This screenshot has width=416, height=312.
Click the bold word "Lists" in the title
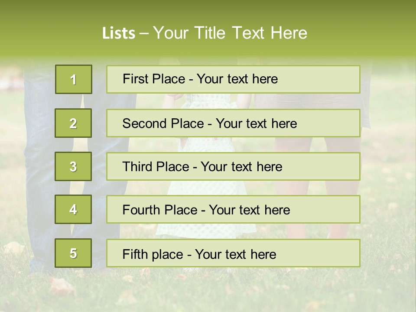(119, 33)
